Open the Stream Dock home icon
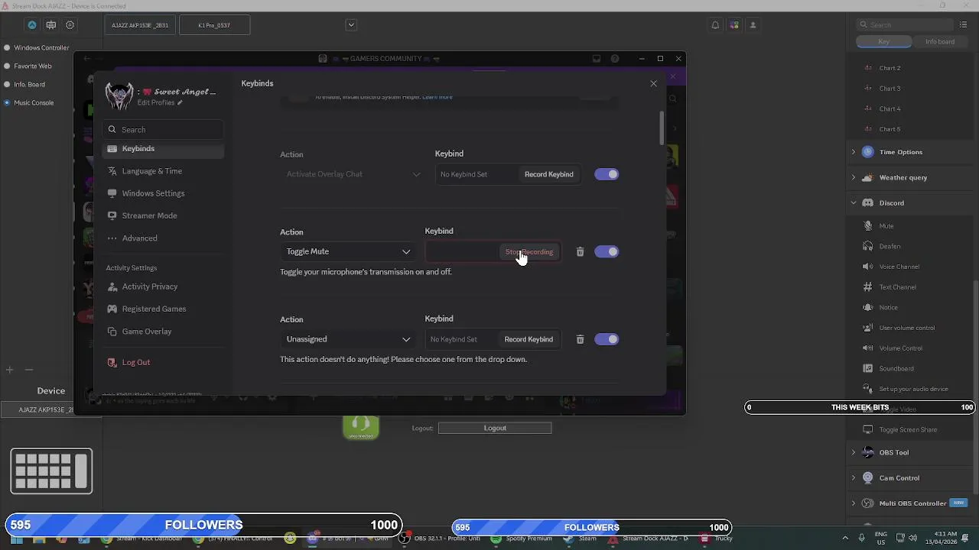 point(32,25)
